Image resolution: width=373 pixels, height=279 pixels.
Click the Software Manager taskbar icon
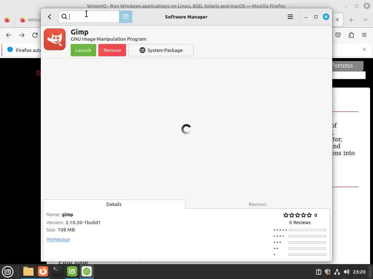coord(87,271)
